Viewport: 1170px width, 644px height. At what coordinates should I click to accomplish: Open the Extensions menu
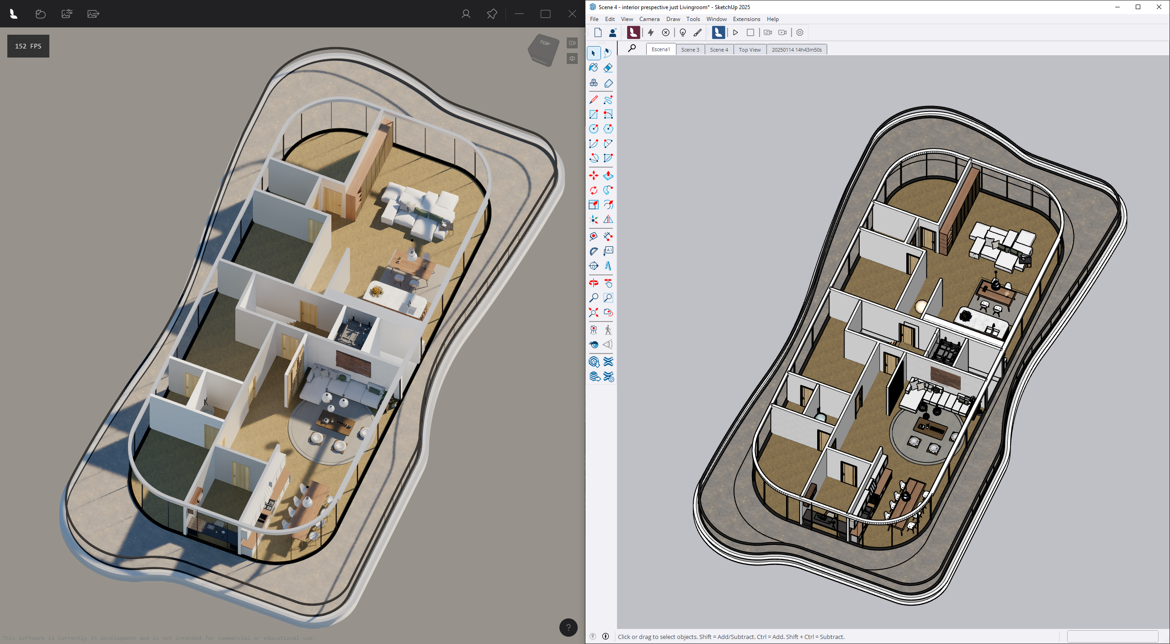point(747,19)
